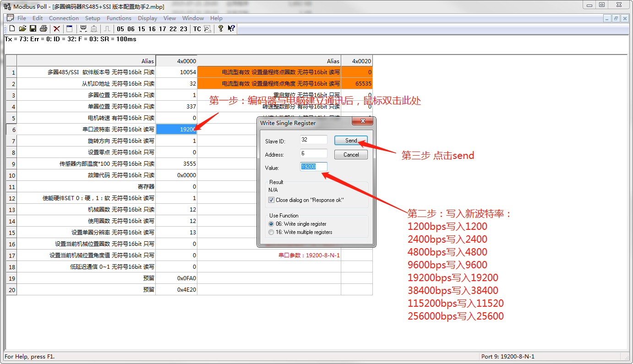Select function 17 in the toolbar
The height and width of the screenshot is (364, 633).
click(163, 29)
